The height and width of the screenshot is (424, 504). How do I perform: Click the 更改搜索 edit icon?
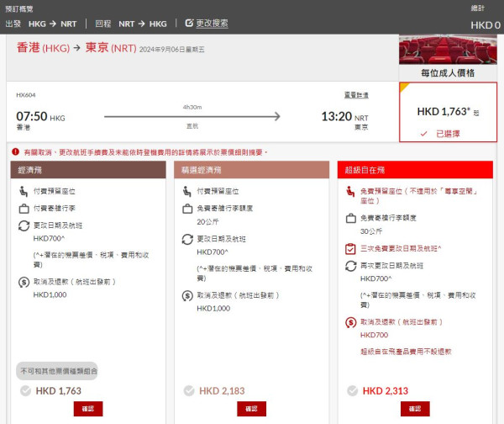point(189,24)
